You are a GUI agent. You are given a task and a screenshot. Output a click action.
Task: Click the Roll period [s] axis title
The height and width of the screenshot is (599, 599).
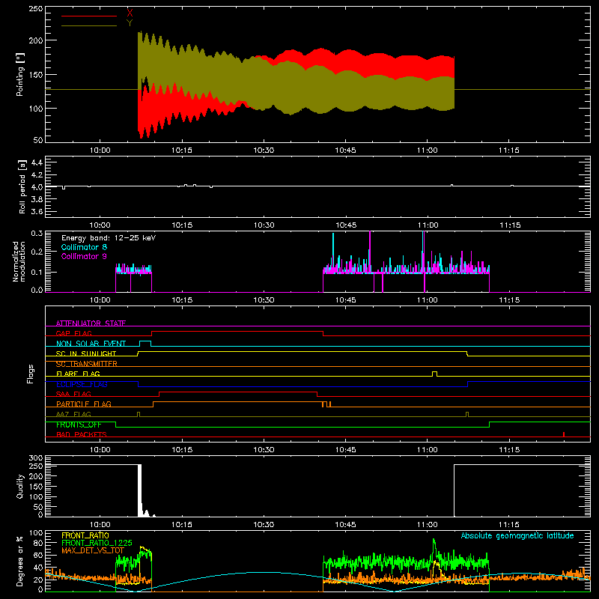[22, 186]
